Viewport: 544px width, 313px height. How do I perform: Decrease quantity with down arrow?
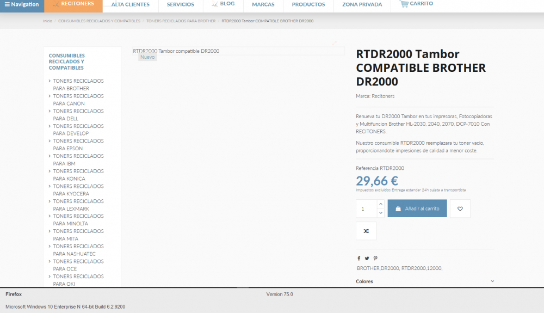tap(381, 213)
